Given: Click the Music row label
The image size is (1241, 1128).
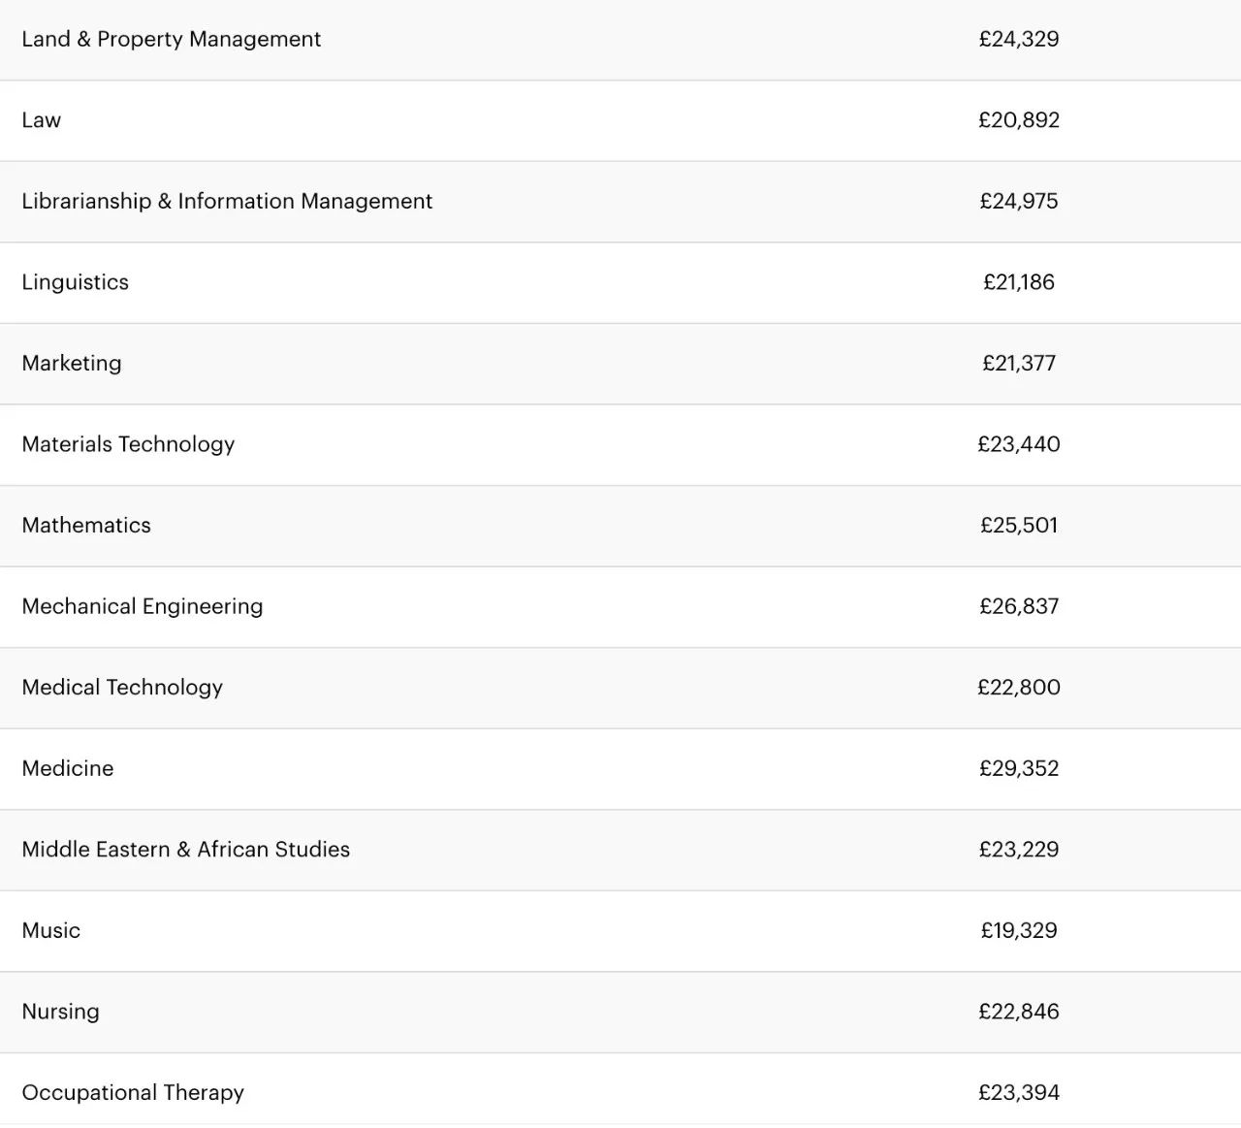Looking at the screenshot, I should pyautogui.click(x=51, y=930).
